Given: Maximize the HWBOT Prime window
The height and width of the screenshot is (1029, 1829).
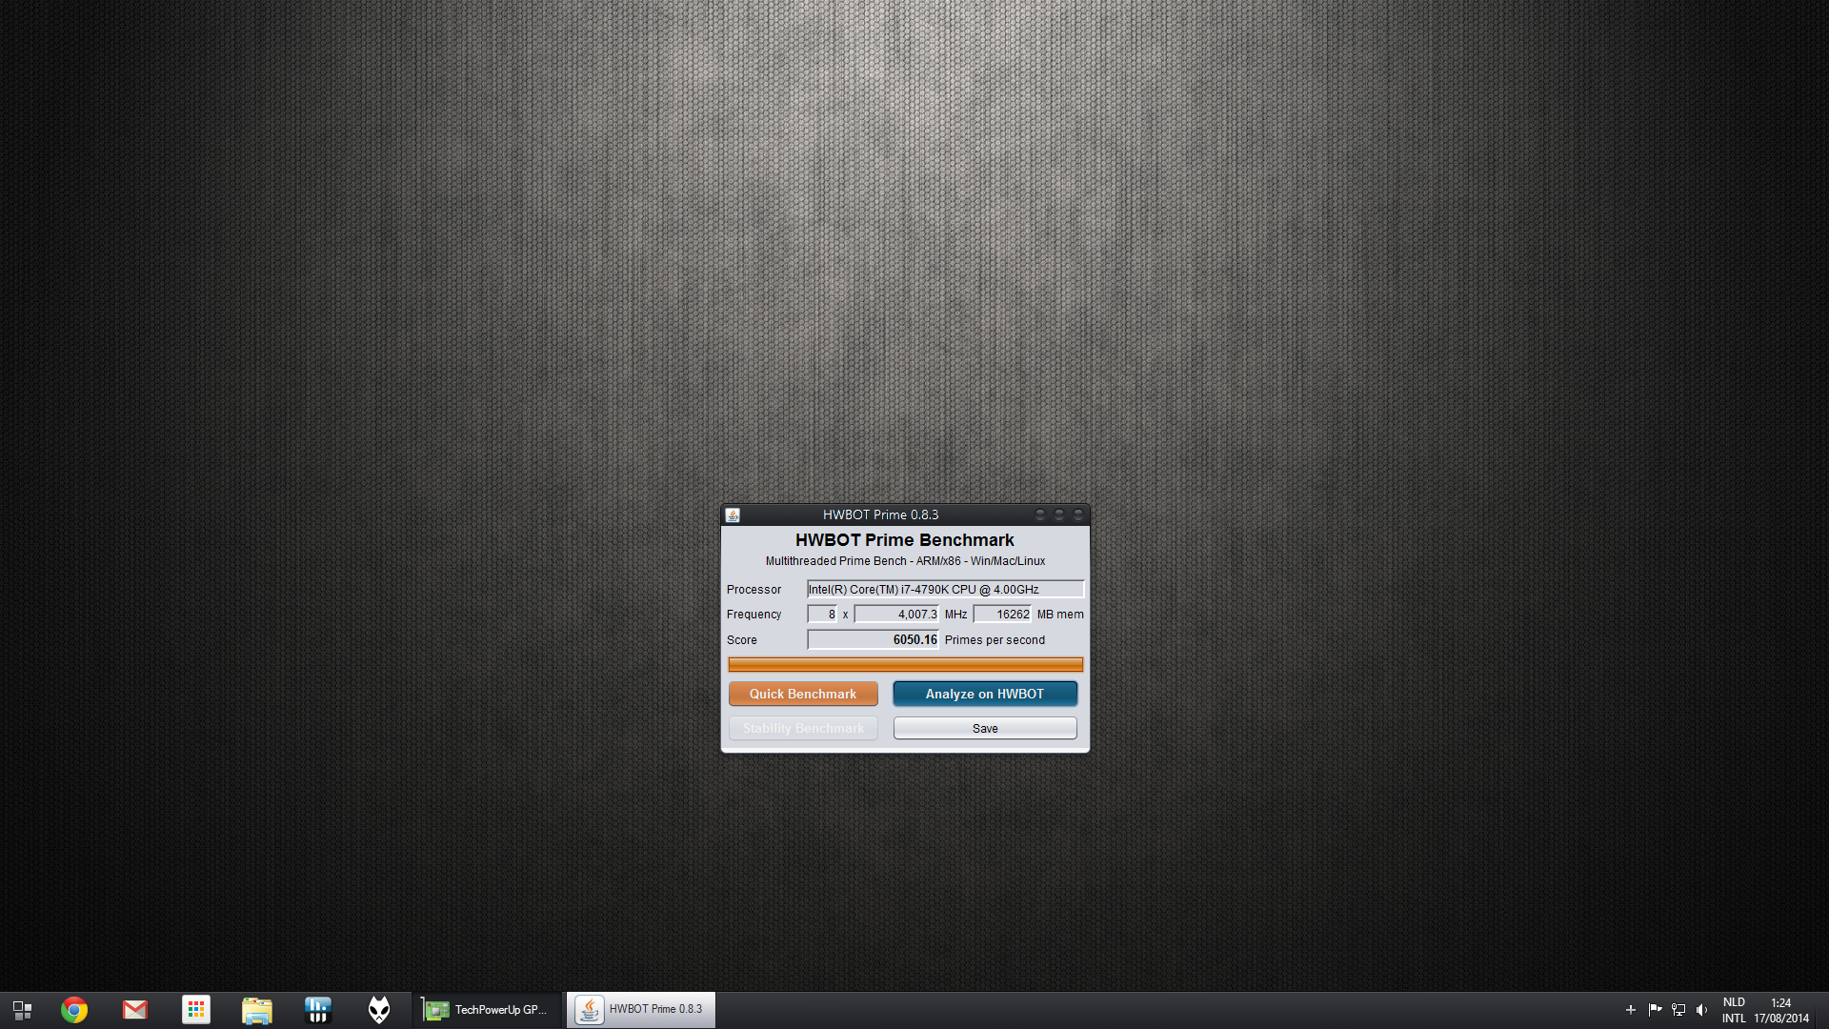Looking at the screenshot, I should 1059,514.
